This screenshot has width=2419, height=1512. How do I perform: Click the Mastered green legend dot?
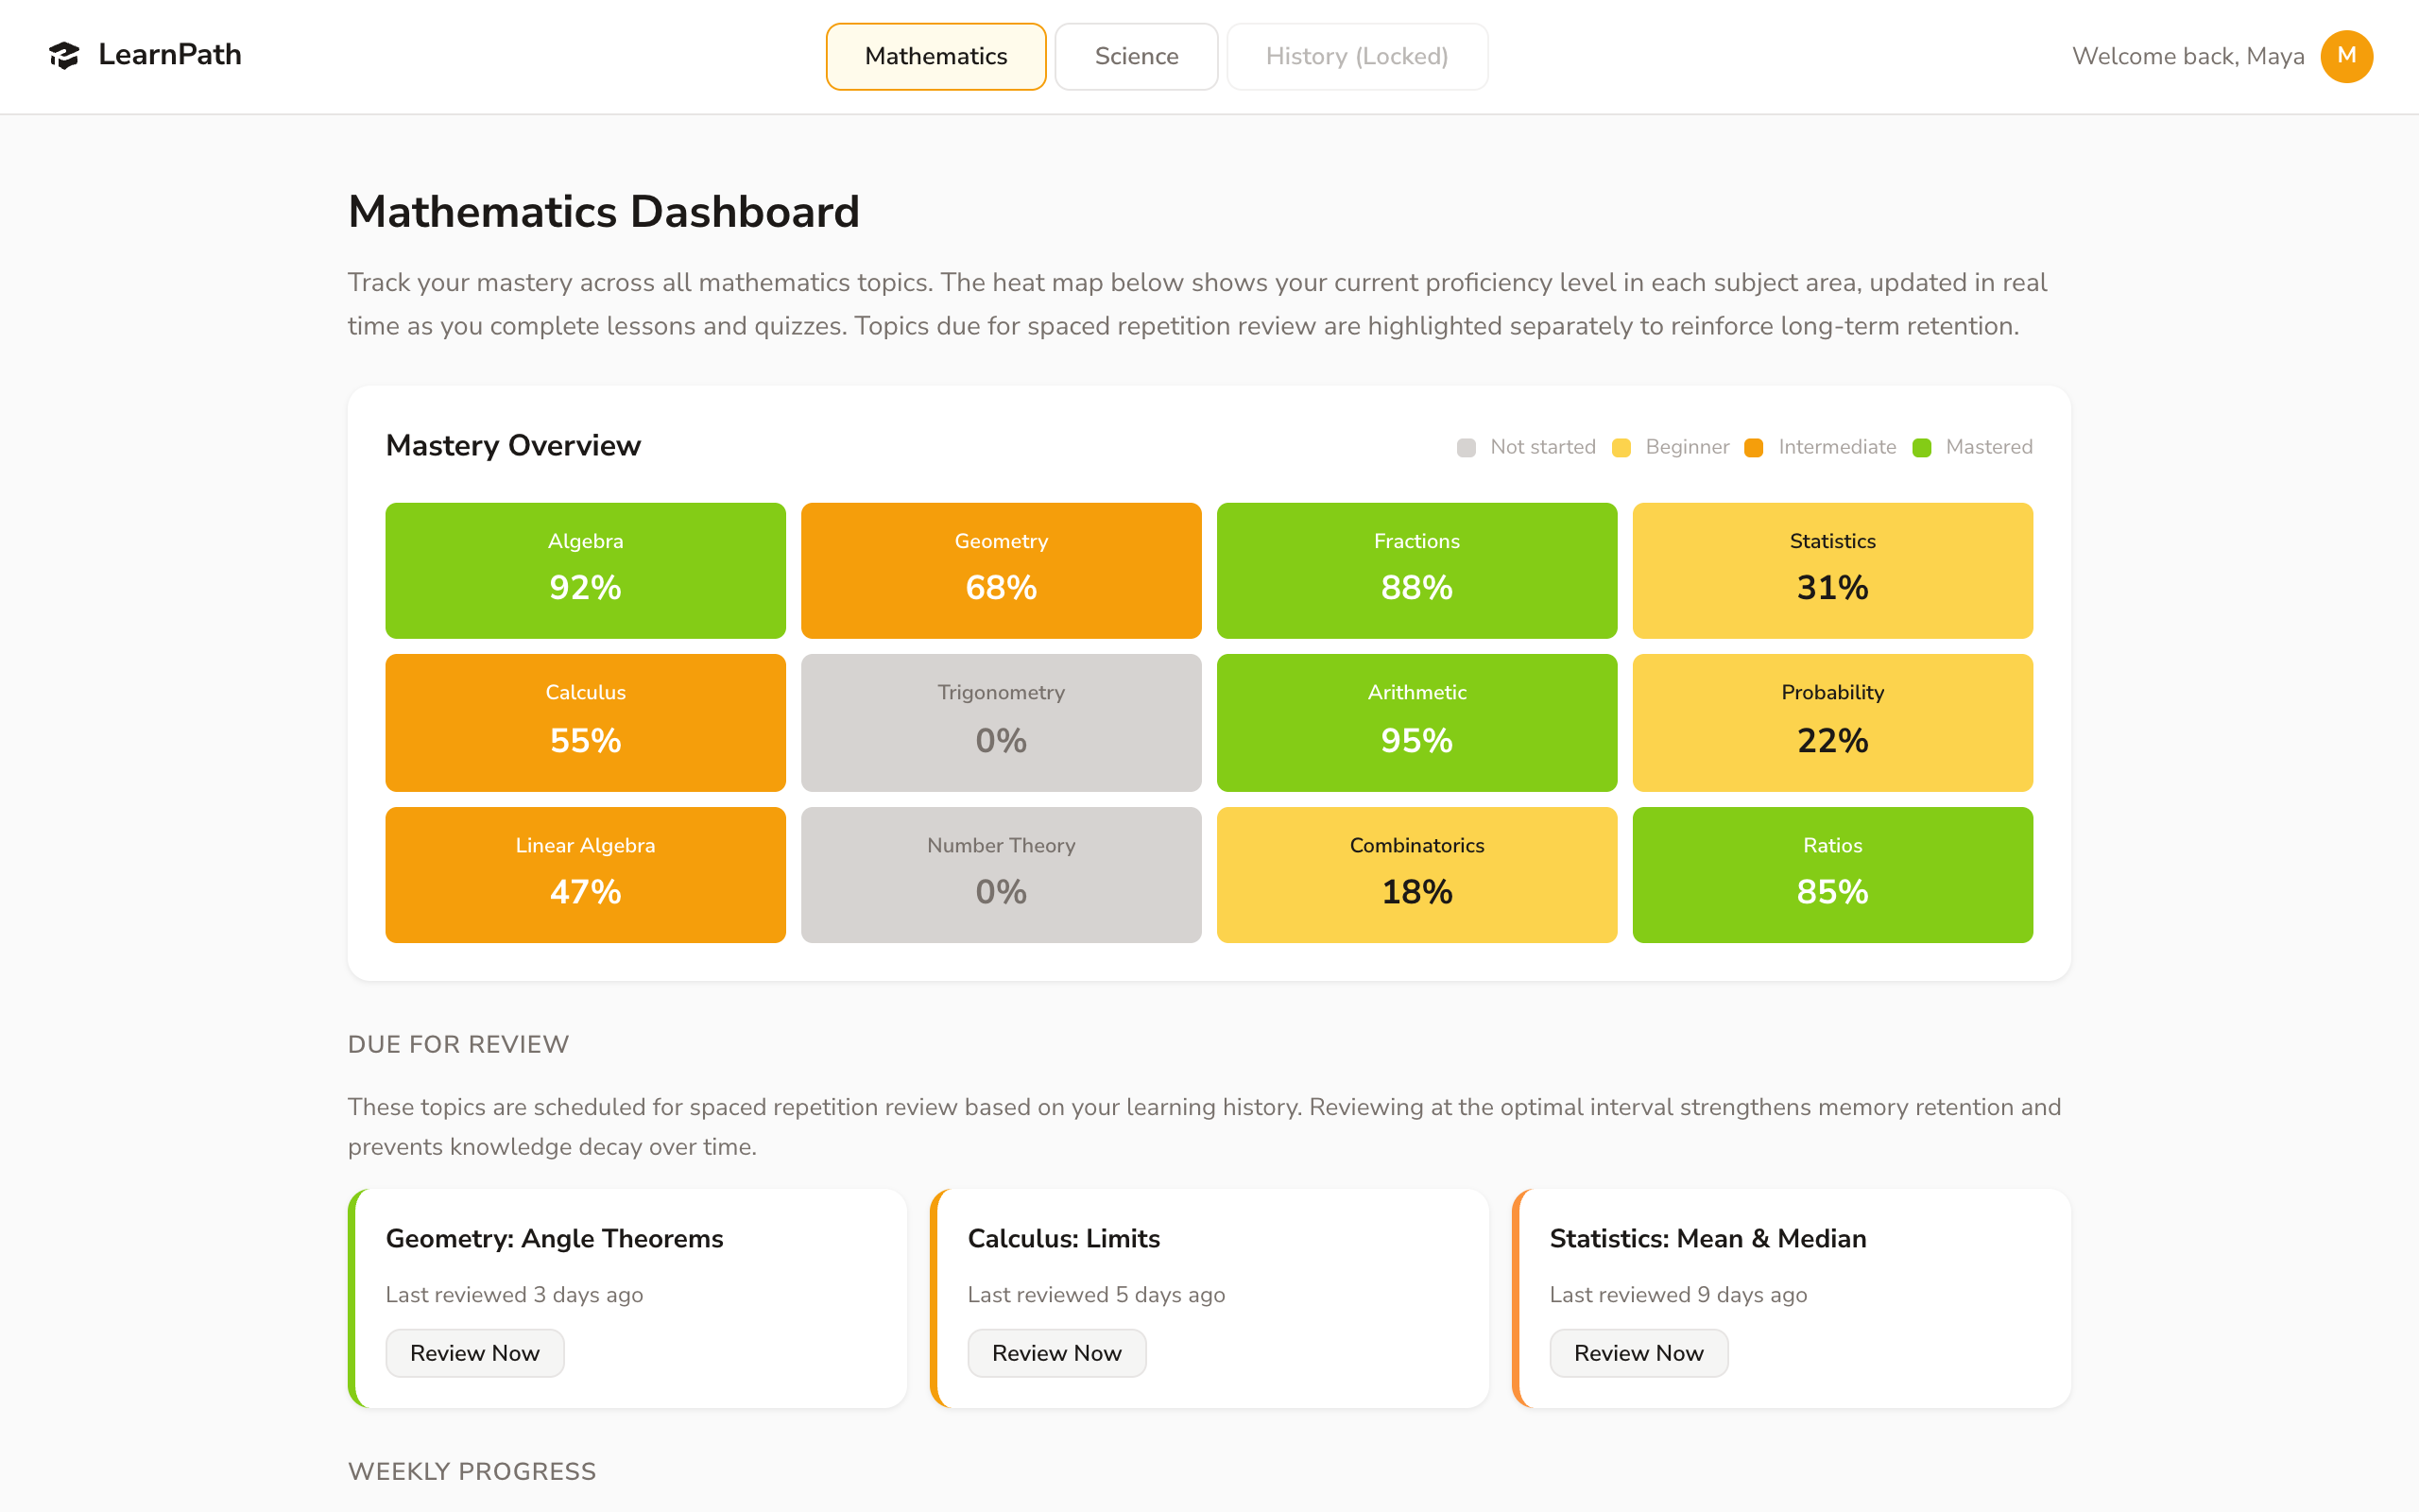coord(1921,447)
